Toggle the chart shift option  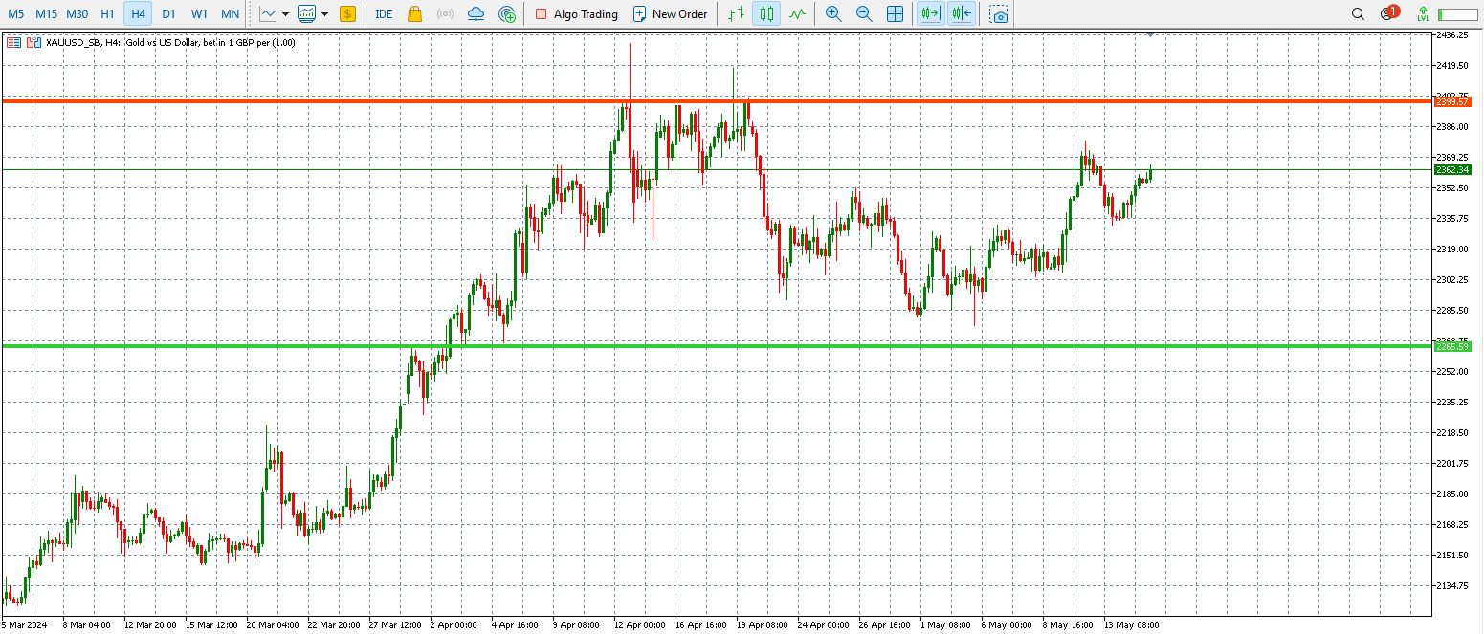coord(962,14)
